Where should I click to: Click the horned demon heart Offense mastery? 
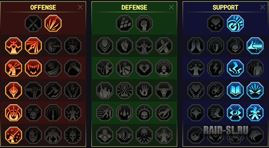point(14,46)
